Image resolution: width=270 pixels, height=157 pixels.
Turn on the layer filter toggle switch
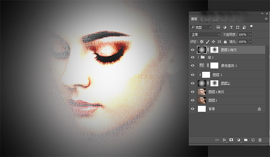pyautogui.click(x=251, y=27)
